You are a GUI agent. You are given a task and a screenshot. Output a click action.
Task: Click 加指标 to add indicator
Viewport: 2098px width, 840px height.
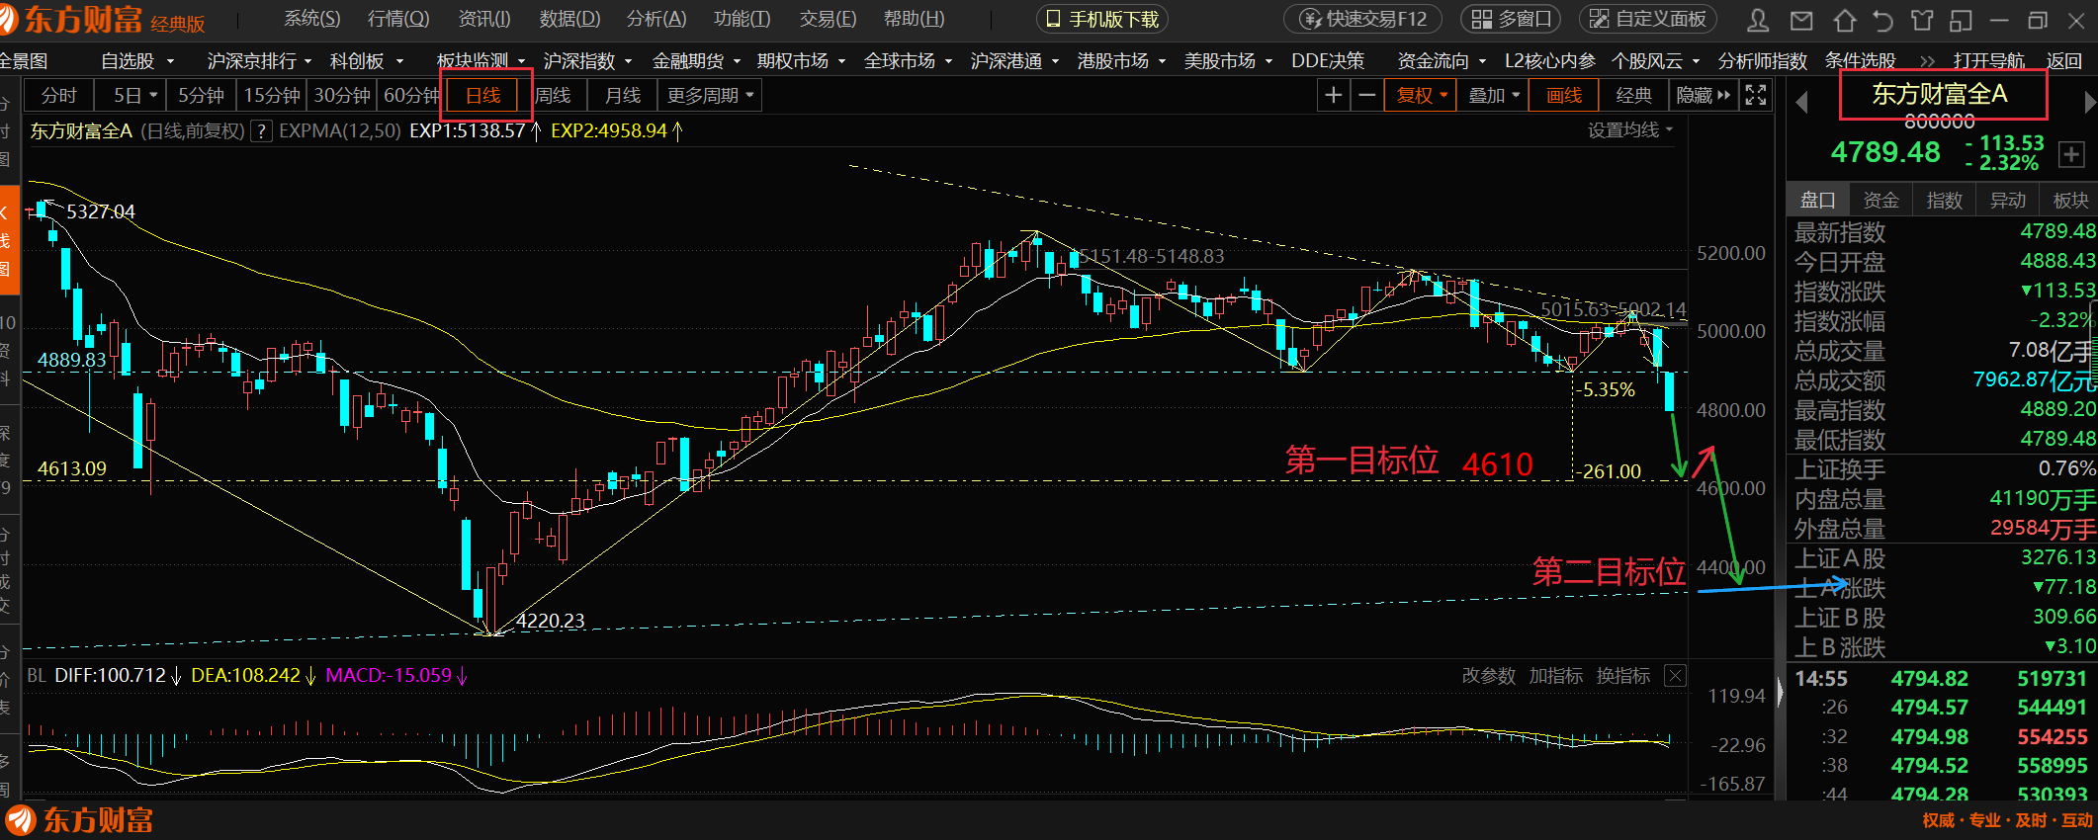tap(1555, 676)
